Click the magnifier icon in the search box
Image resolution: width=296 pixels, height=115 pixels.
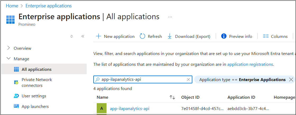98,79
